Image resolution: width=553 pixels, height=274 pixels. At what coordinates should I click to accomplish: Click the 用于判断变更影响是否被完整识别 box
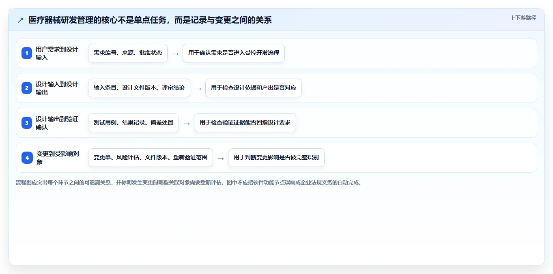pos(276,158)
